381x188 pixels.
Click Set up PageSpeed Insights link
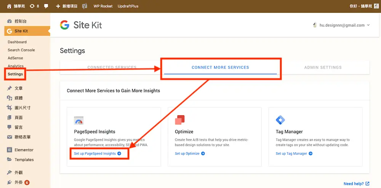point(98,153)
